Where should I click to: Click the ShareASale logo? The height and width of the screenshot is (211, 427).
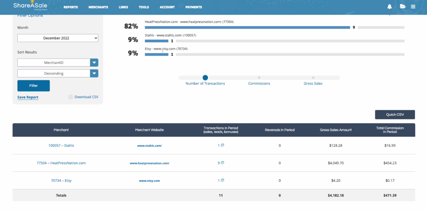30,6
